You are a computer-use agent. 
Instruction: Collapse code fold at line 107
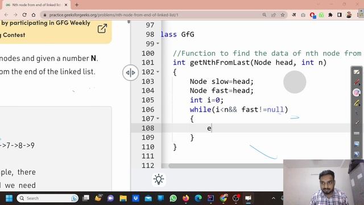coord(158,118)
